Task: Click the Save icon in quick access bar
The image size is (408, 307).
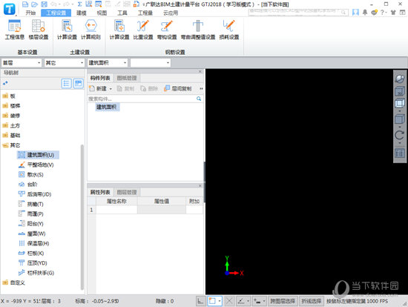Action: pyautogui.click(x=44, y=4)
